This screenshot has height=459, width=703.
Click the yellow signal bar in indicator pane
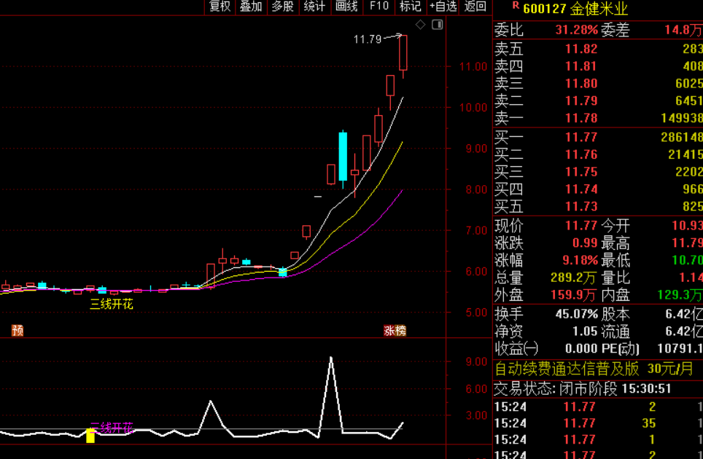click(x=90, y=436)
